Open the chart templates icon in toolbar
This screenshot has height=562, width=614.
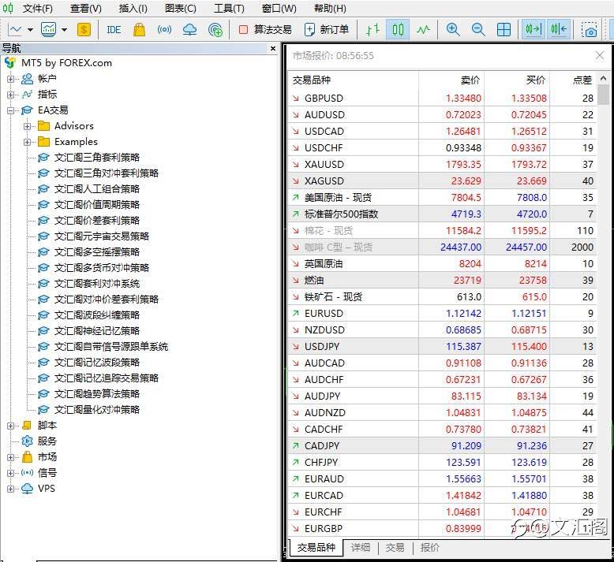coord(48,29)
